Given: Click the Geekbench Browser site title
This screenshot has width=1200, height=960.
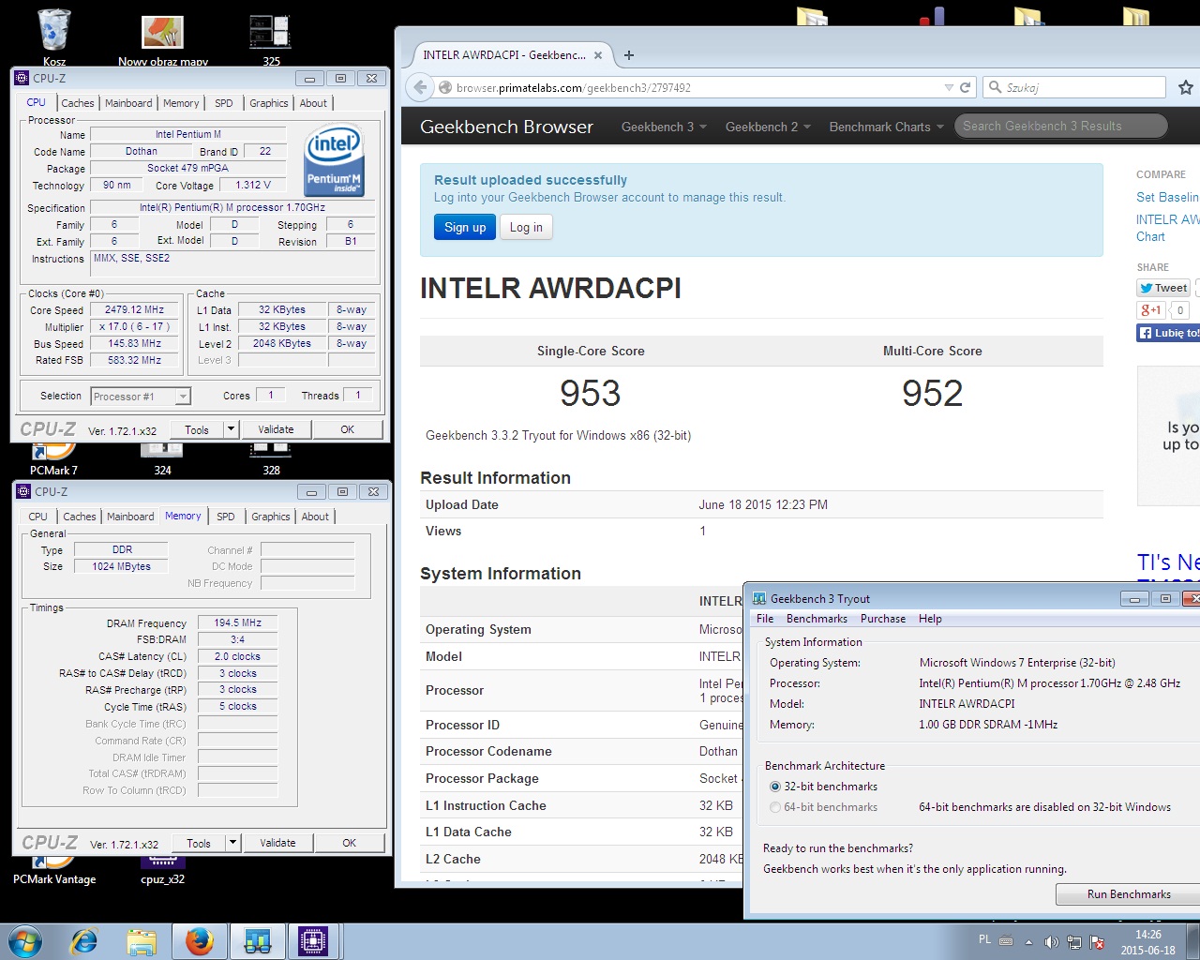Looking at the screenshot, I should point(506,127).
